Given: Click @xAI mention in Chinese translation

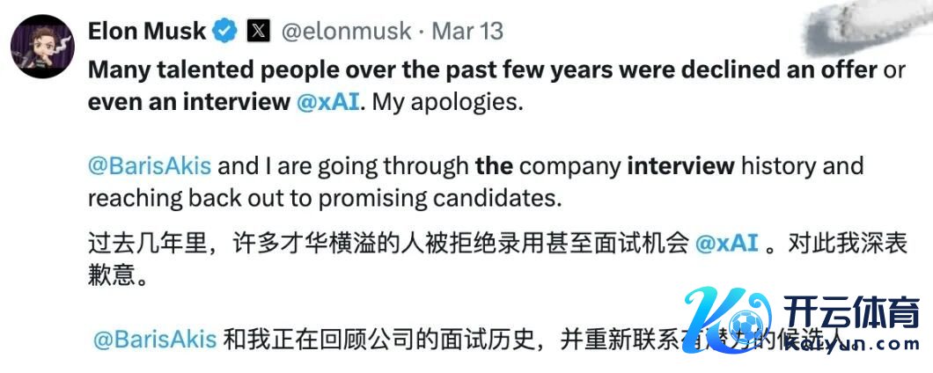Looking at the screenshot, I should click(726, 244).
